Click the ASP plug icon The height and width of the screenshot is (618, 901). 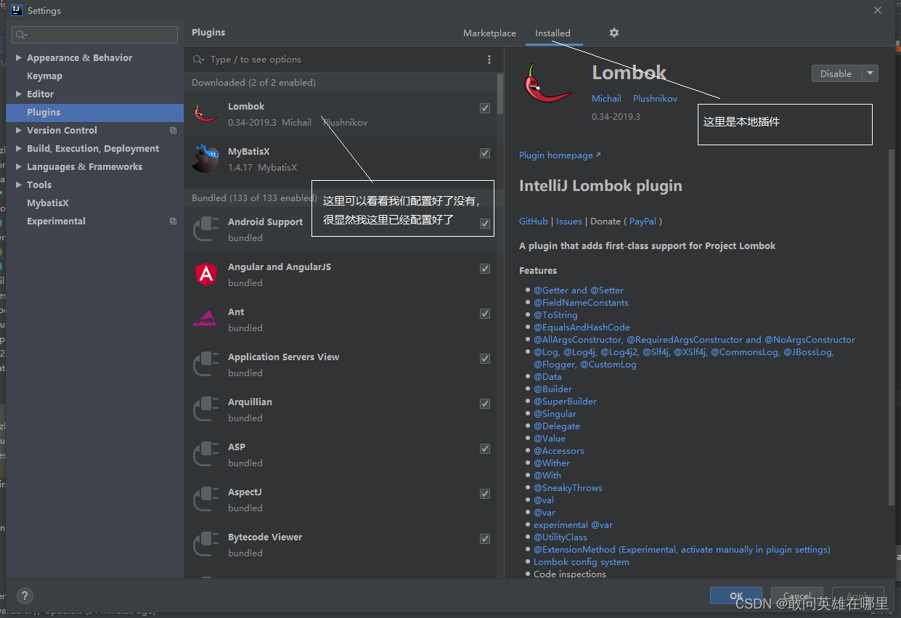click(206, 455)
